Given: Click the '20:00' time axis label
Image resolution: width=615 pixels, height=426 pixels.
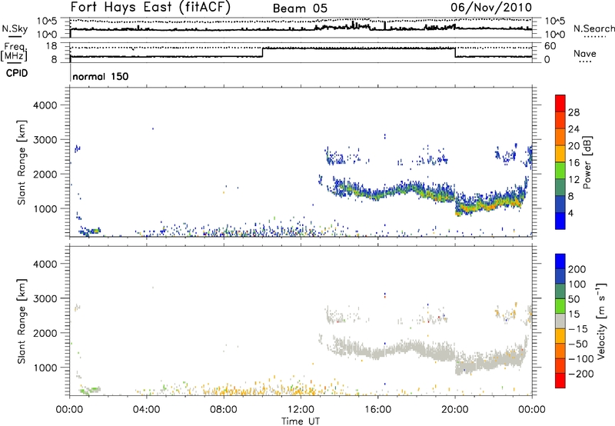Looking at the screenshot, I should (x=455, y=410).
